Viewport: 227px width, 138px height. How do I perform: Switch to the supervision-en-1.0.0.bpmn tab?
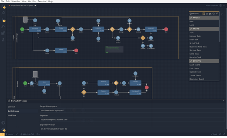pyautogui.click(x=22, y=5)
